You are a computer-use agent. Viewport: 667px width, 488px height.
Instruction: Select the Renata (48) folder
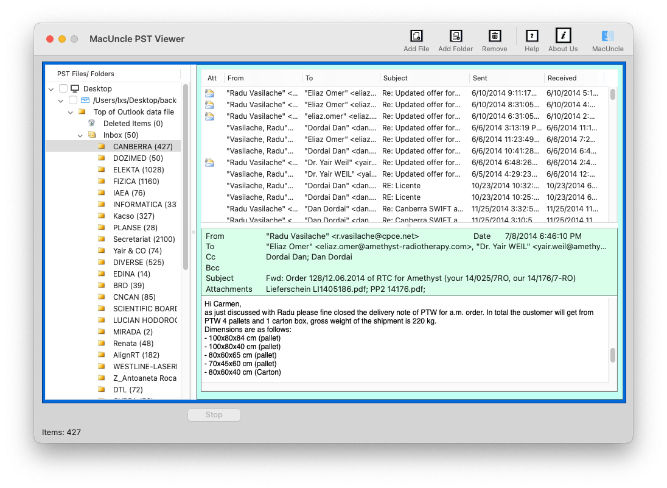point(133,343)
